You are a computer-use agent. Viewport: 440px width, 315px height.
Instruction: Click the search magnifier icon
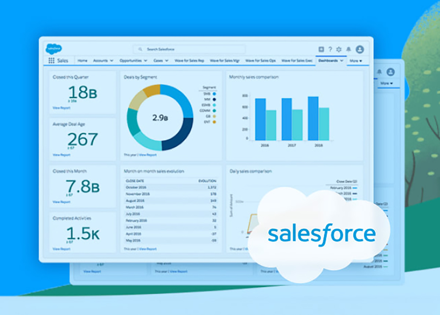click(140, 49)
